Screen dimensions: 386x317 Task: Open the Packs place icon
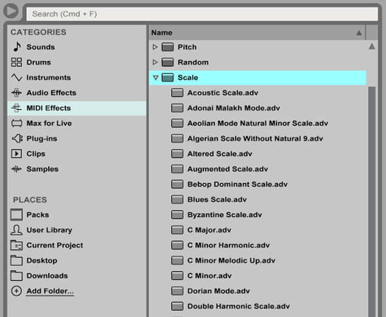click(x=16, y=215)
